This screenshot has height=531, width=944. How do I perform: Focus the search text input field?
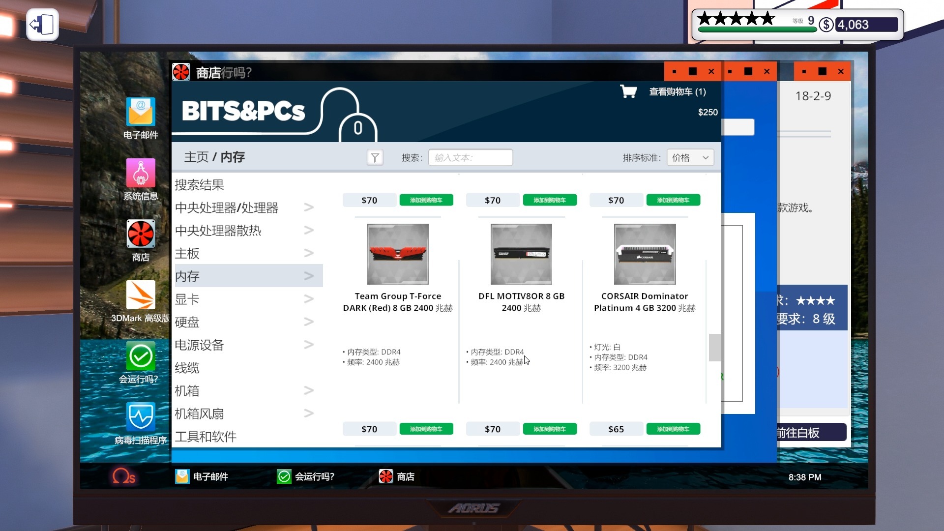[470, 158]
